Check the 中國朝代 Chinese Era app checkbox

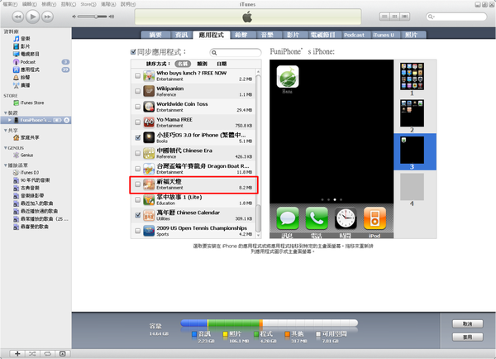click(x=137, y=153)
